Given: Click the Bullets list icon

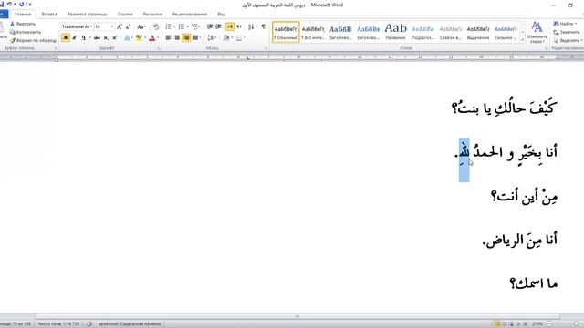Looking at the screenshot, I should point(168,26).
